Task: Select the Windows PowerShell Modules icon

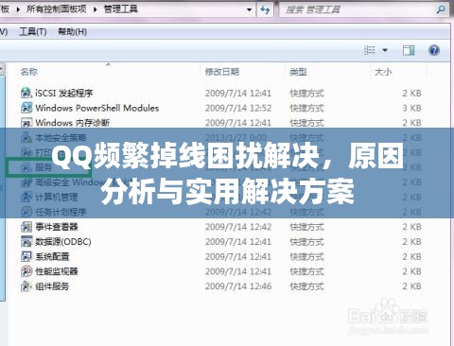Action: [26, 108]
